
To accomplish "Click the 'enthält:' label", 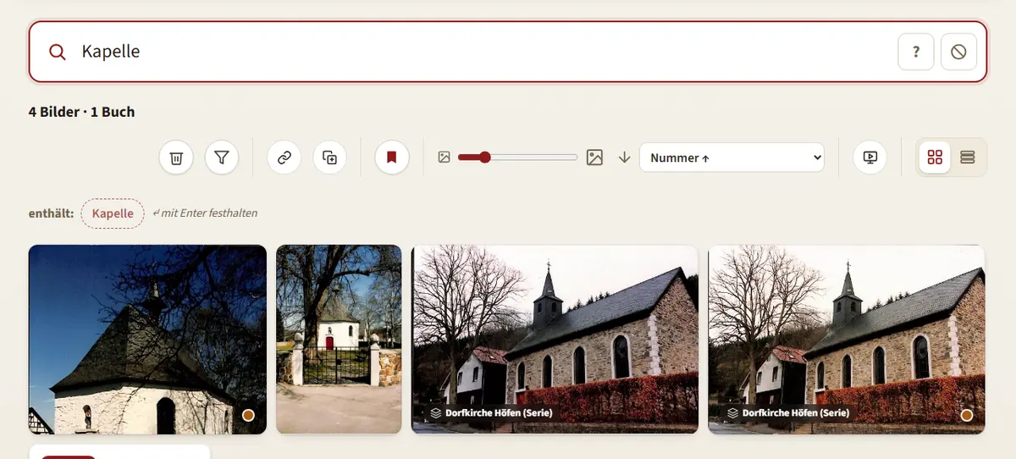I will click(x=51, y=213).
